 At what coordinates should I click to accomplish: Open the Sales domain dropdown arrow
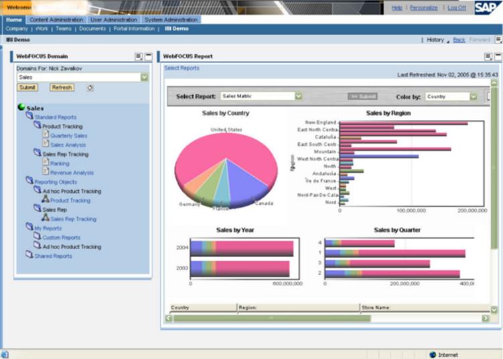click(145, 77)
